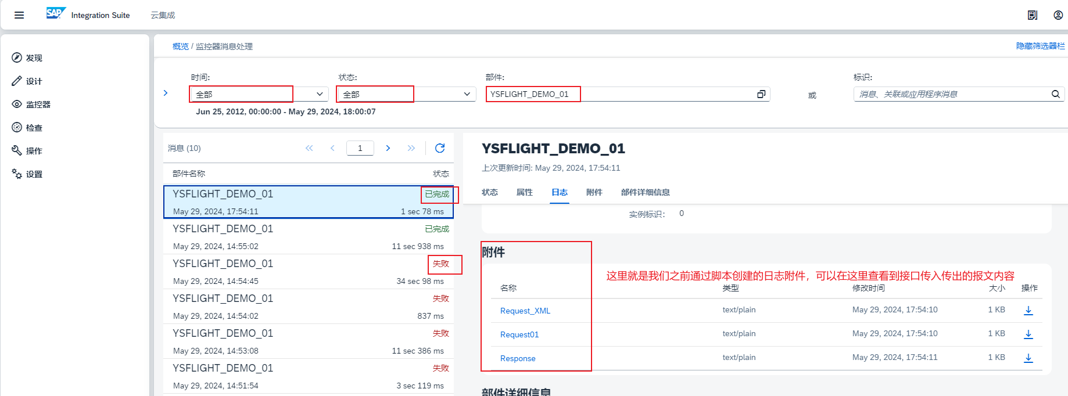The image size is (1068, 396).
Task: Click 云集成 in the header
Action: coord(163,15)
